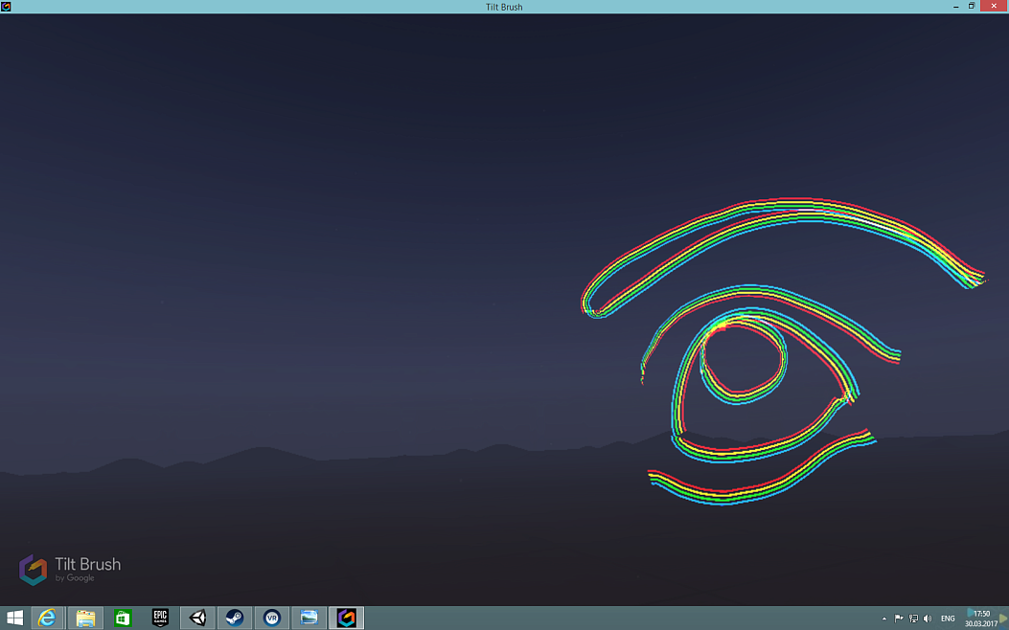Open Steam from the taskbar
The width and height of the screenshot is (1009, 630).
click(x=234, y=619)
